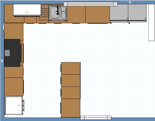Image resolution: width=155 pixels, height=121 pixels.
Task: Select the white appliance labeled 17
Action: pos(27,10)
